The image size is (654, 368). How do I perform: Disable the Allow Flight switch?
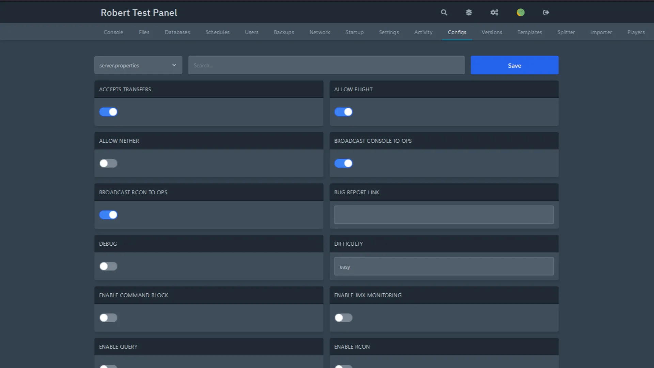click(343, 112)
